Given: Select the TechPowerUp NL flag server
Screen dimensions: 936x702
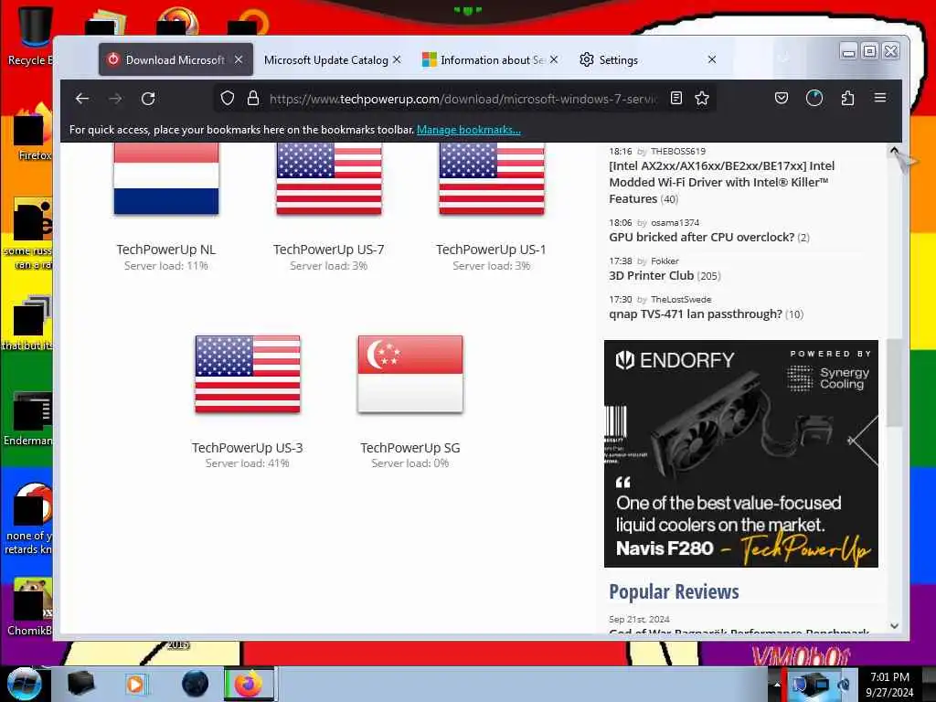Looking at the screenshot, I should coord(166,178).
